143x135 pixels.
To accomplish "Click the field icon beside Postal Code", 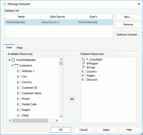I will 19,104.
